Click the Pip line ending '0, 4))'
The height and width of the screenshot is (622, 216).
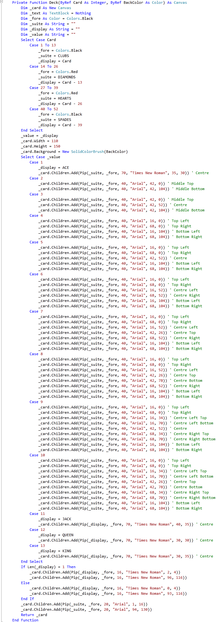tap(105, 588)
